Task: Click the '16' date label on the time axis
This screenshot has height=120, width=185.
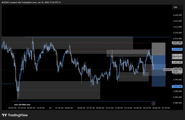Action: [50, 108]
